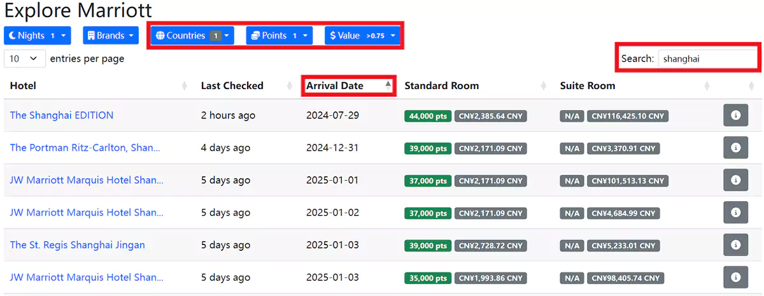View info for St. Regis Shanghai Jingan

point(735,245)
